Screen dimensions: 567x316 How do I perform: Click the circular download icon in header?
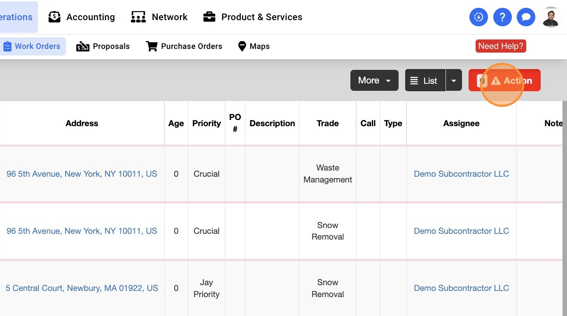[478, 17]
